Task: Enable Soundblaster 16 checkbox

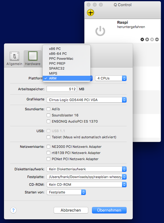Action: pyautogui.click(x=48, y=115)
